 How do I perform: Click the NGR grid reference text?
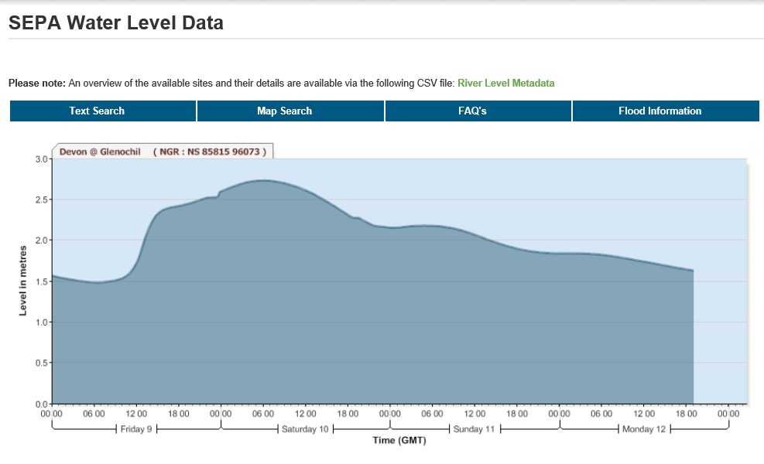[210, 152]
